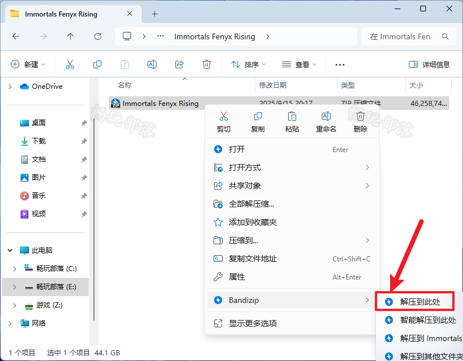Open the Bandizip submenu entry

pos(291,300)
